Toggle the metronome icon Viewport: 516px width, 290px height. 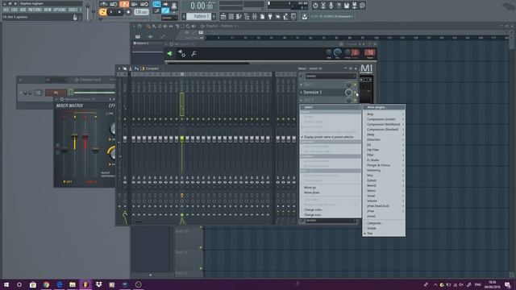click(104, 4)
